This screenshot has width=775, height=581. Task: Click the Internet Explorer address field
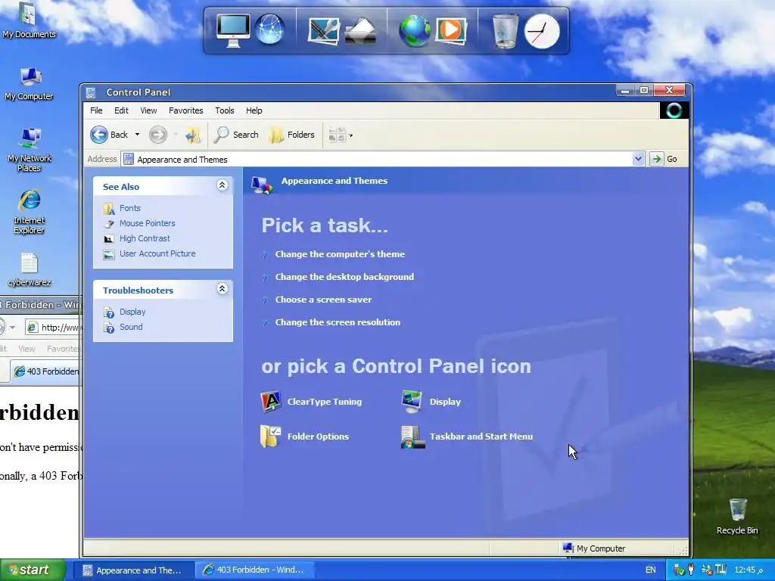tap(52, 327)
